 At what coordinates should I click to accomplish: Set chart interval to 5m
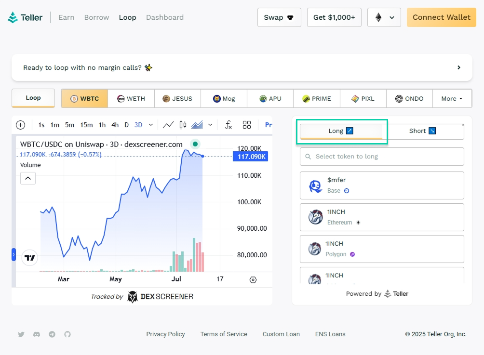point(70,125)
